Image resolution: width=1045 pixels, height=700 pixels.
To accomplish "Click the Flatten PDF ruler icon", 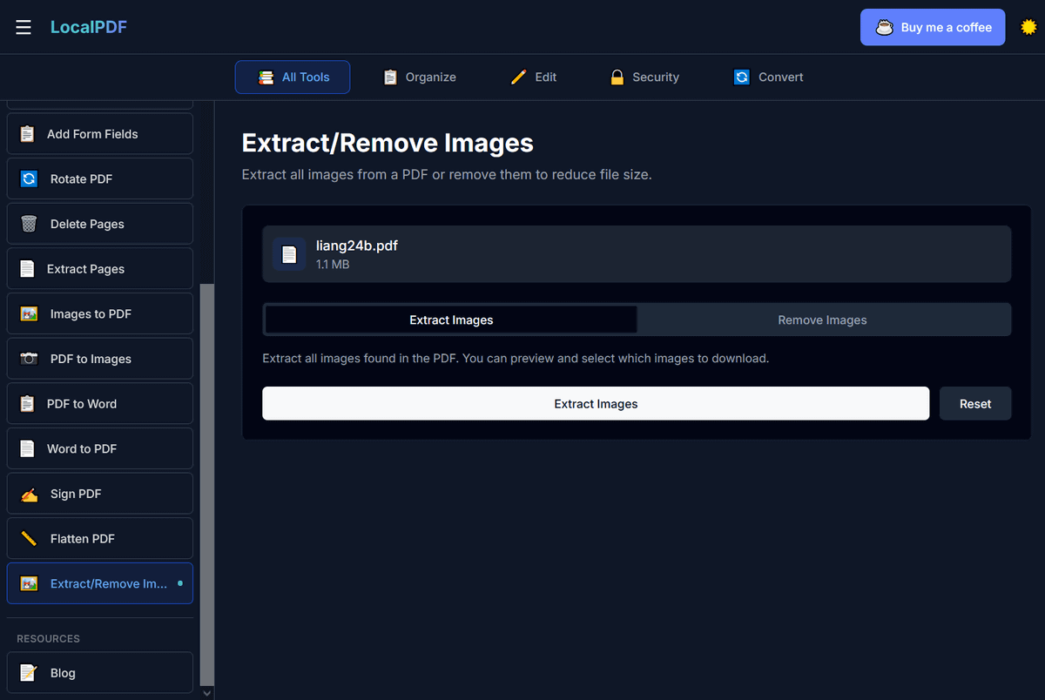I will tap(29, 539).
